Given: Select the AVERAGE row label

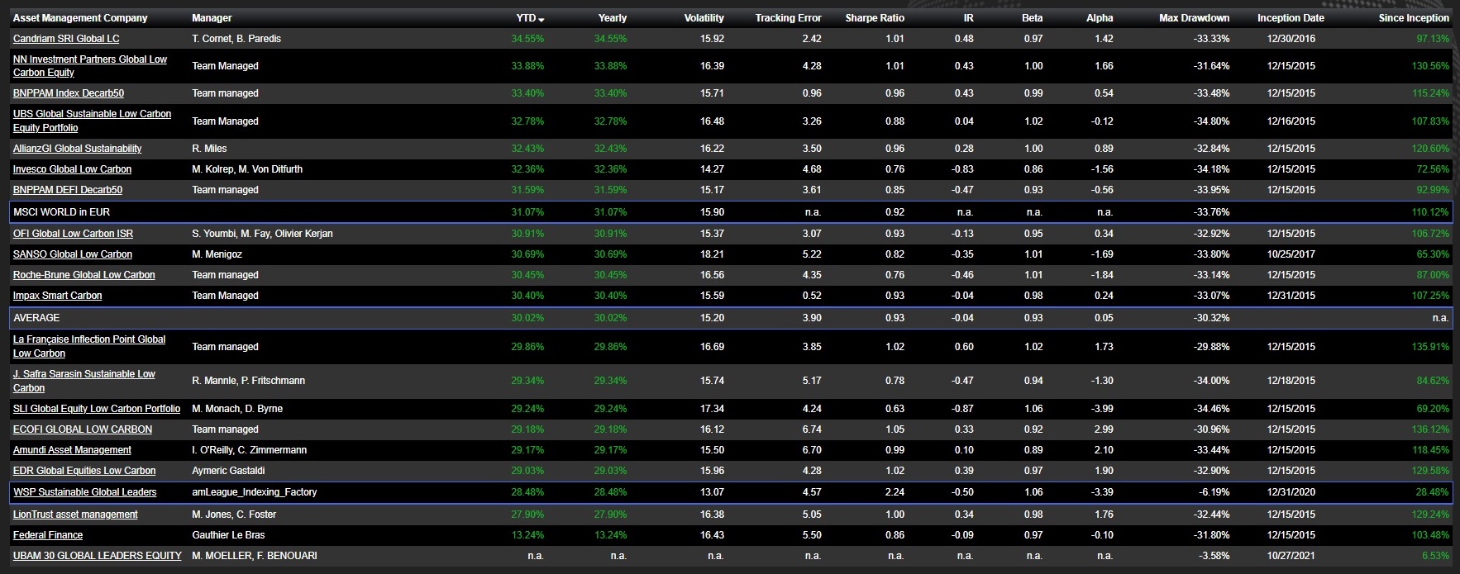Looking at the screenshot, I should (36, 318).
